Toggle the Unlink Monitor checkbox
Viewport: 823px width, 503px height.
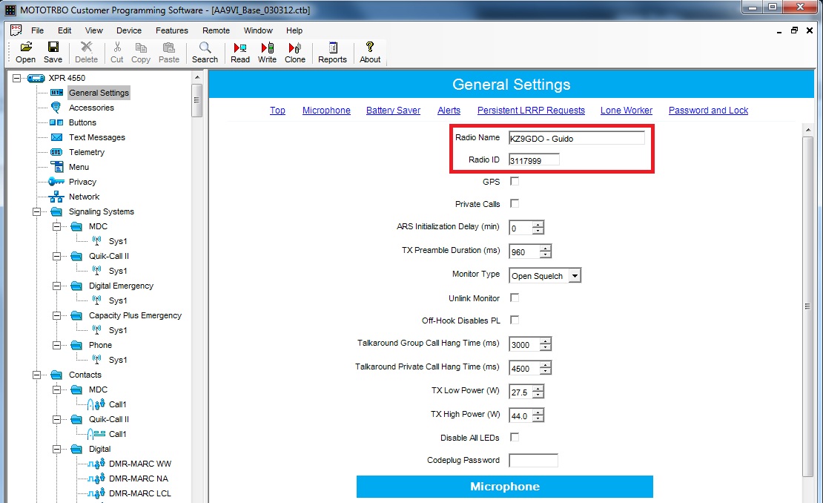click(515, 297)
